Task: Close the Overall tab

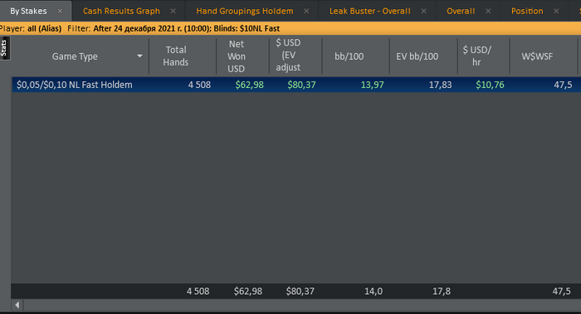Action: 488,11
